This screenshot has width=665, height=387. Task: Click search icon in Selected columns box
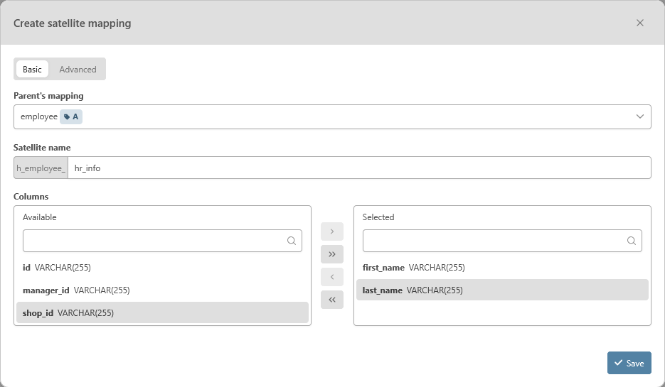click(x=632, y=241)
